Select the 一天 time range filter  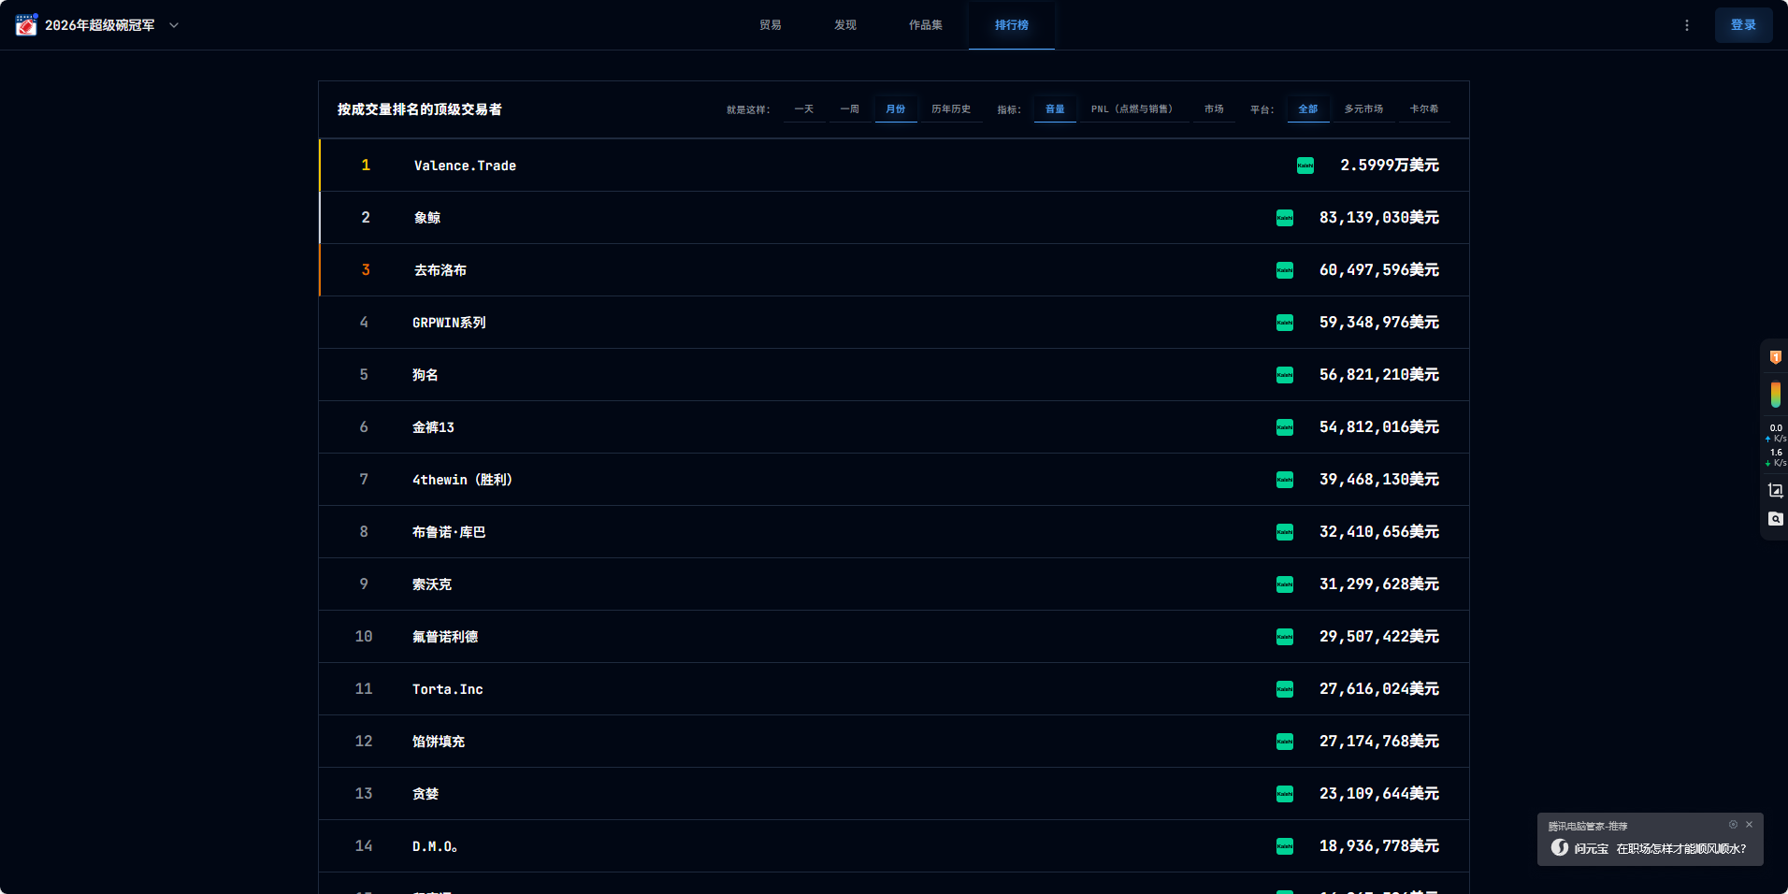tap(803, 109)
